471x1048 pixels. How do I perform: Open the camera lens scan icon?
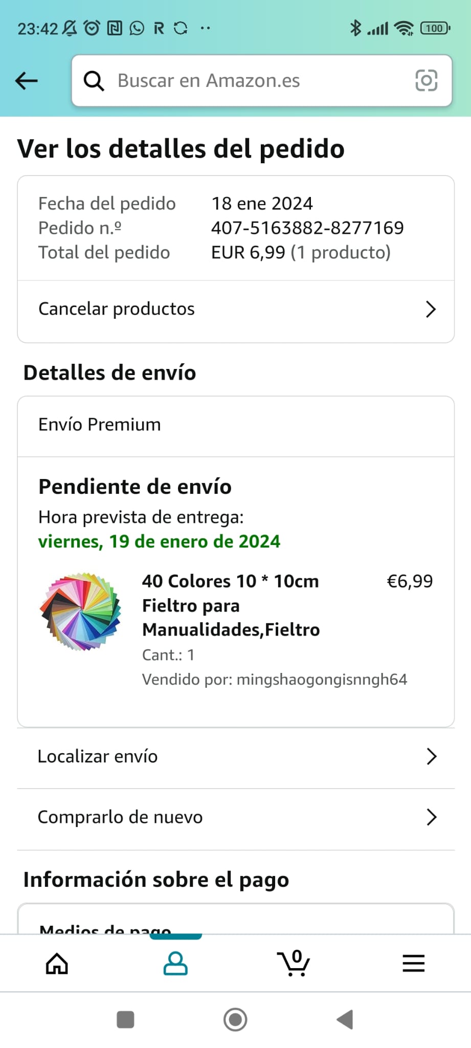(x=426, y=81)
